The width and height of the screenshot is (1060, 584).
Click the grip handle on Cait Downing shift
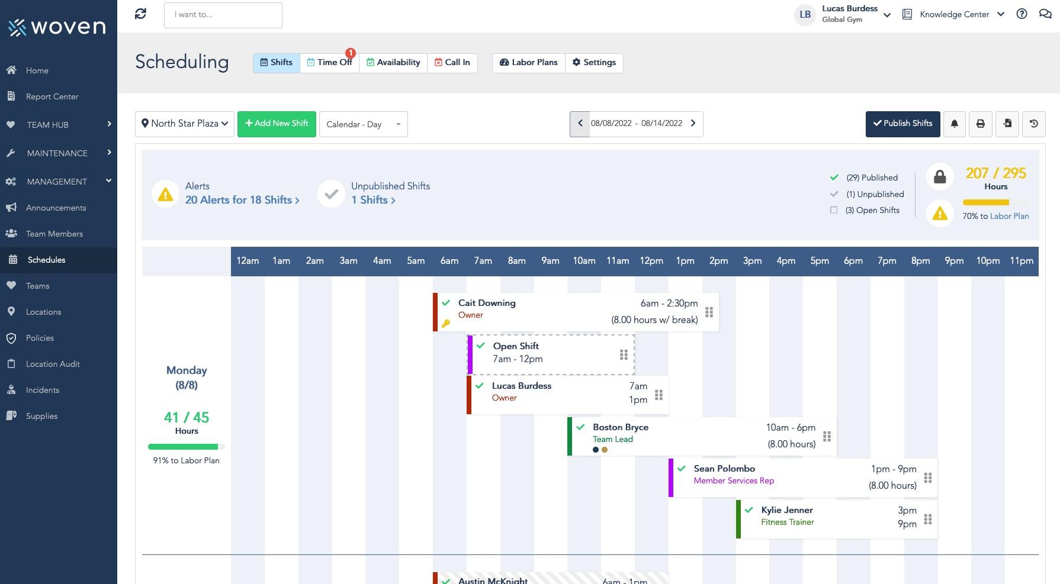click(x=709, y=312)
